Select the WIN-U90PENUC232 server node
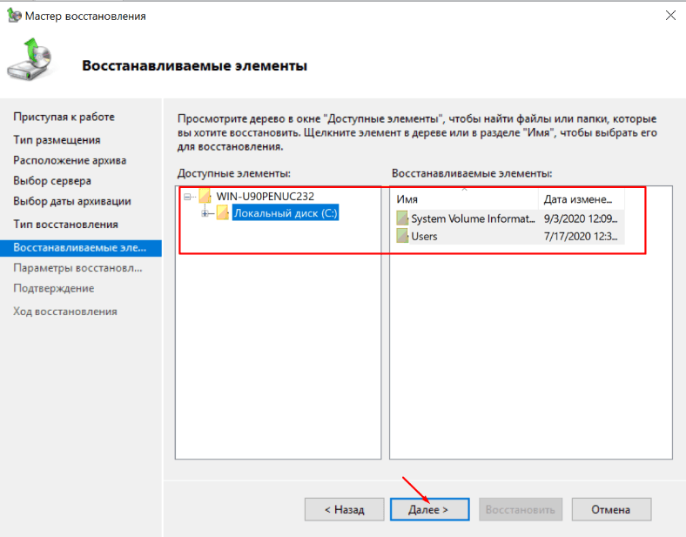 [x=266, y=197]
